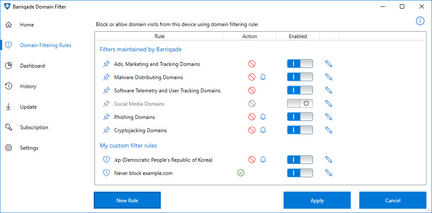Viewport: 432px width, 213px height.
Task: Click the Dashboard pie chart icon
Action: 9,65
